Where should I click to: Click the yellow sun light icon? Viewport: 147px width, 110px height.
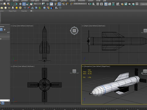(x=17, y=8)
